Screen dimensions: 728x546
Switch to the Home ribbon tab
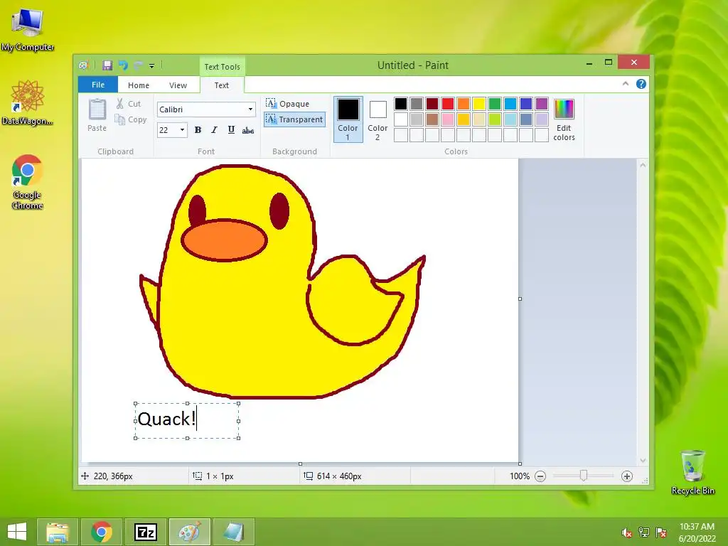pyautogui.click(x=139, y=85)
